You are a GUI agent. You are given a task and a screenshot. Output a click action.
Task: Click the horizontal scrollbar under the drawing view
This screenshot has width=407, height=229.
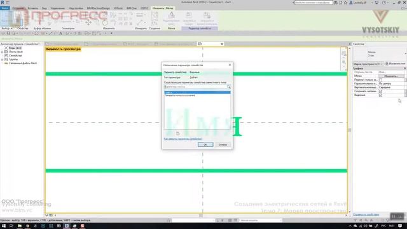point(201,215)
